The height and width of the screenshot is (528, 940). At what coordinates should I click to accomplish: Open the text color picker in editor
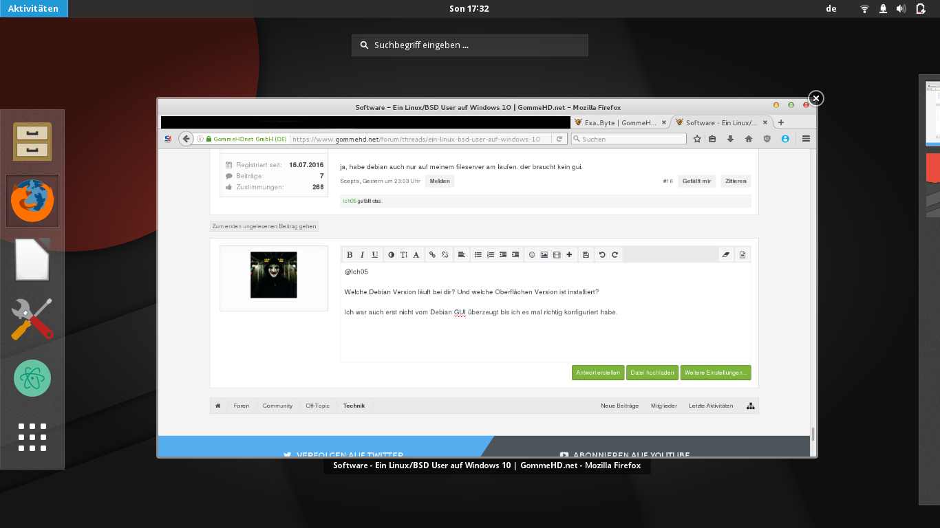(392, 255)
